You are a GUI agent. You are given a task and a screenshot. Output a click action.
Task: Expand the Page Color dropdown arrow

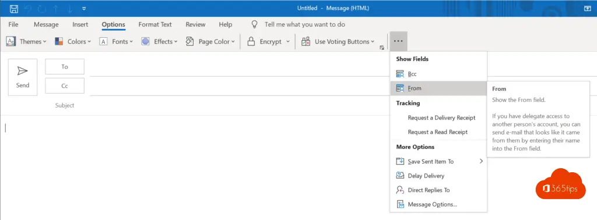click(x=233, y=42)
